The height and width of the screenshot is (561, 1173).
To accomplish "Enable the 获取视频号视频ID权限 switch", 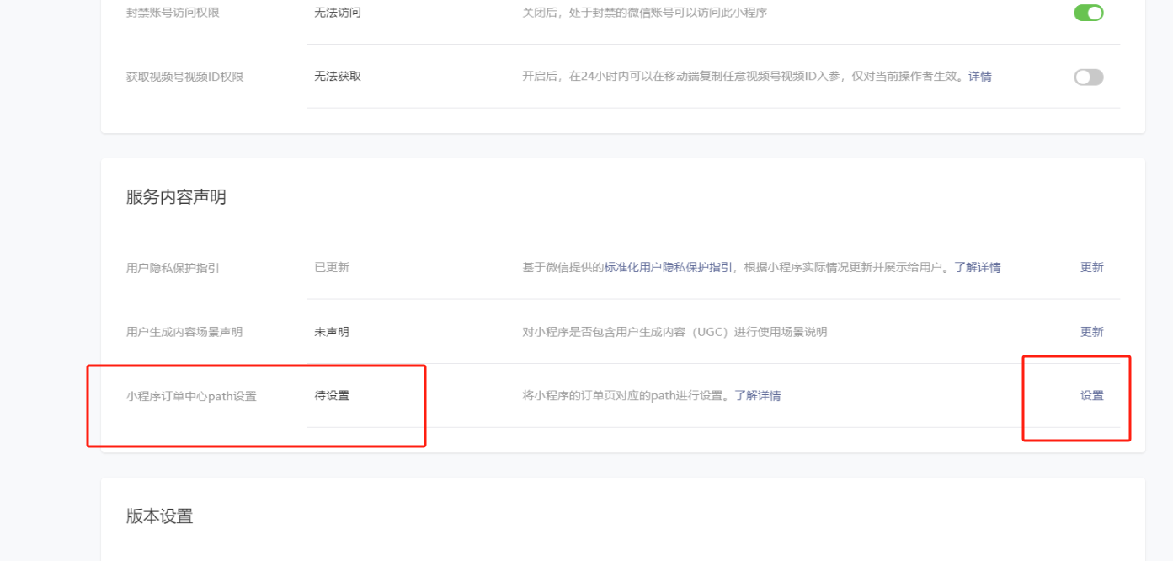I will pos(1088,77).
